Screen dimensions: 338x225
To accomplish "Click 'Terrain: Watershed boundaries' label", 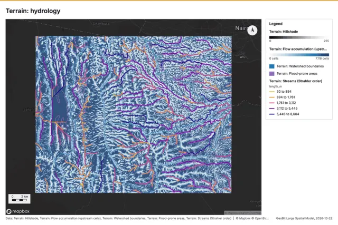I will 300,66.
